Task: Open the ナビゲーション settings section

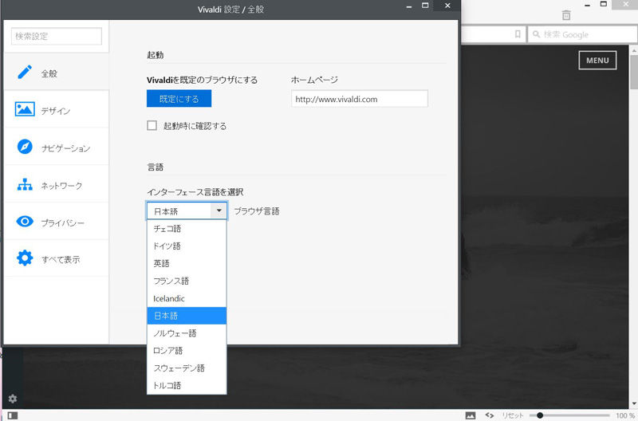Action: pyautogui.click(x=56, y=147)
